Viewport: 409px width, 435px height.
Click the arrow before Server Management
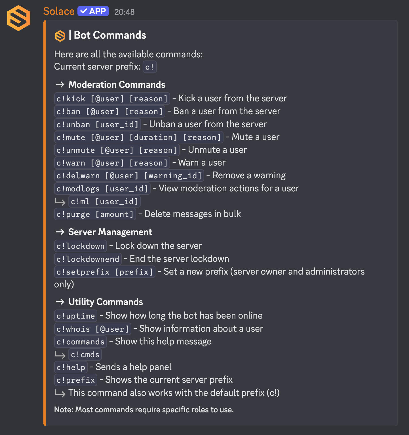60,232
